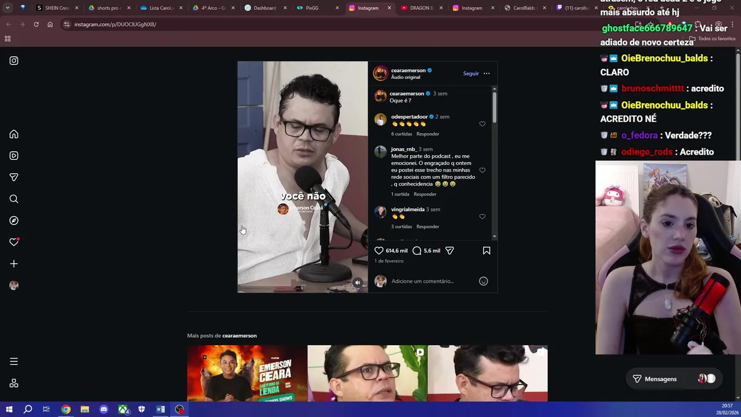
Task: Click the comment field 'Adicione um comentário'
Action: [433, 281]
